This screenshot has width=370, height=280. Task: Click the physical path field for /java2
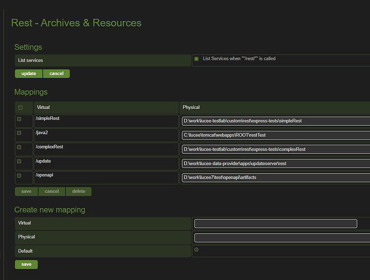pos(275,135)
